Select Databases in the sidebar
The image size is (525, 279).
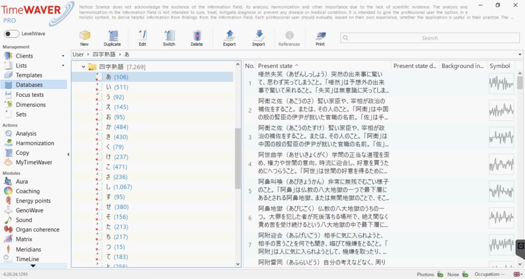coord(33,85)
